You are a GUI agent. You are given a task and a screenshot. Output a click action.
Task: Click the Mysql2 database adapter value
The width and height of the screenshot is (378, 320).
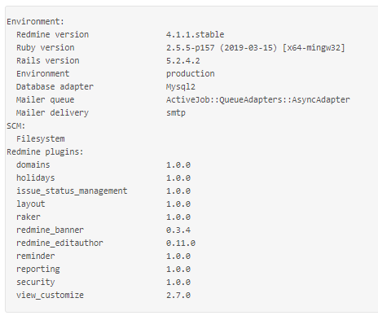click(181, 87)
